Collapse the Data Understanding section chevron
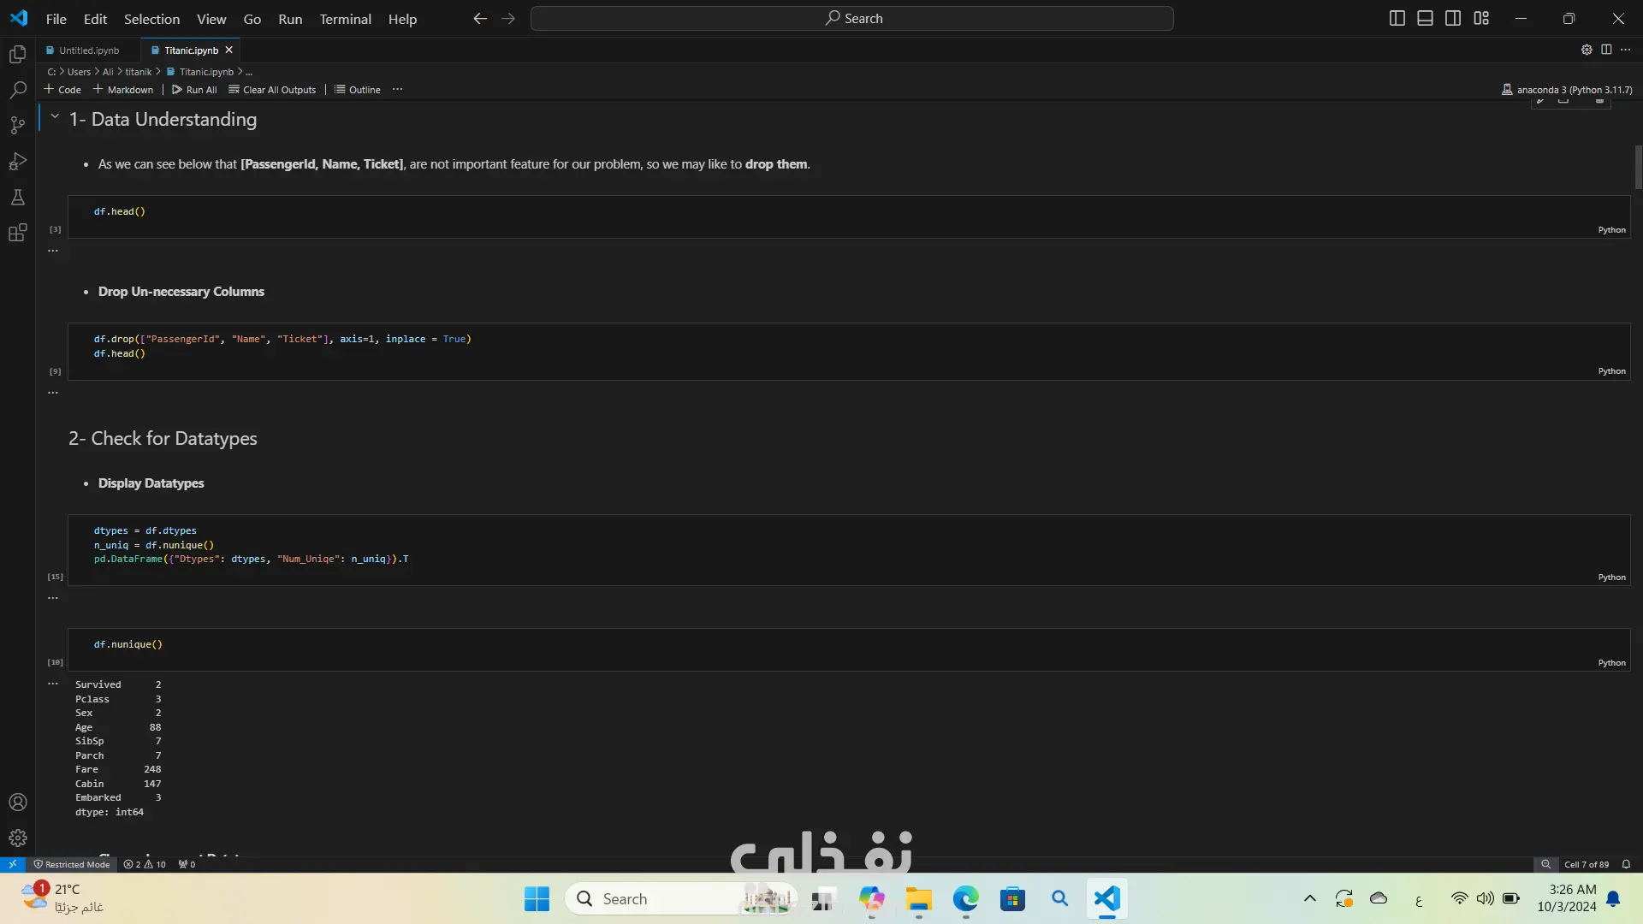This screenshot has height=924, width=1643. 55,116
